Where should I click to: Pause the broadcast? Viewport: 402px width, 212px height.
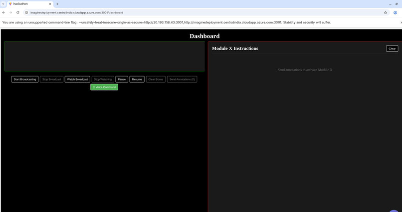tap(122, 79)
